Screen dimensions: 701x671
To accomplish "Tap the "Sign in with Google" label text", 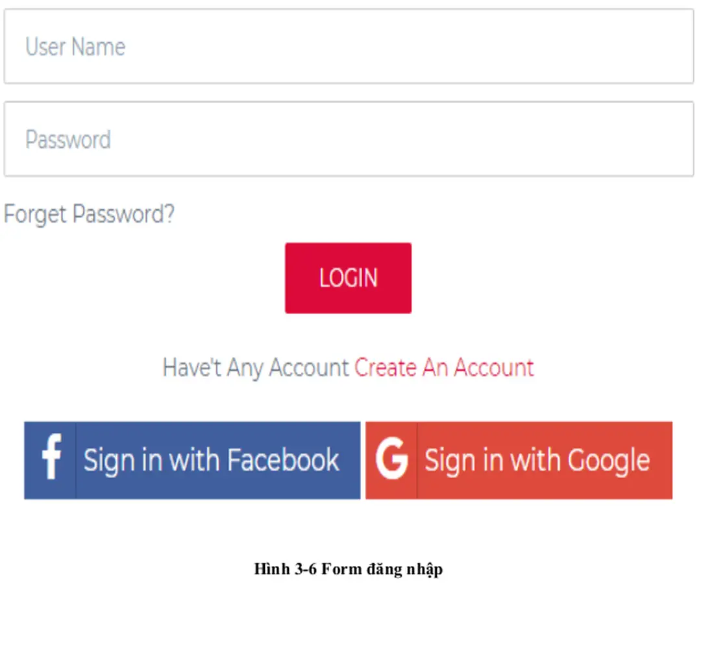I will 537,460.
